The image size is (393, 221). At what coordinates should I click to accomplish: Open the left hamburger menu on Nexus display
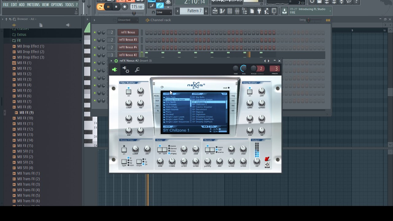tap(154, 84)
